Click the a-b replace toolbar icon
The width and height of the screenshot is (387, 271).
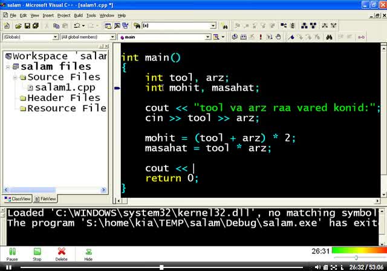coord(361,37)
